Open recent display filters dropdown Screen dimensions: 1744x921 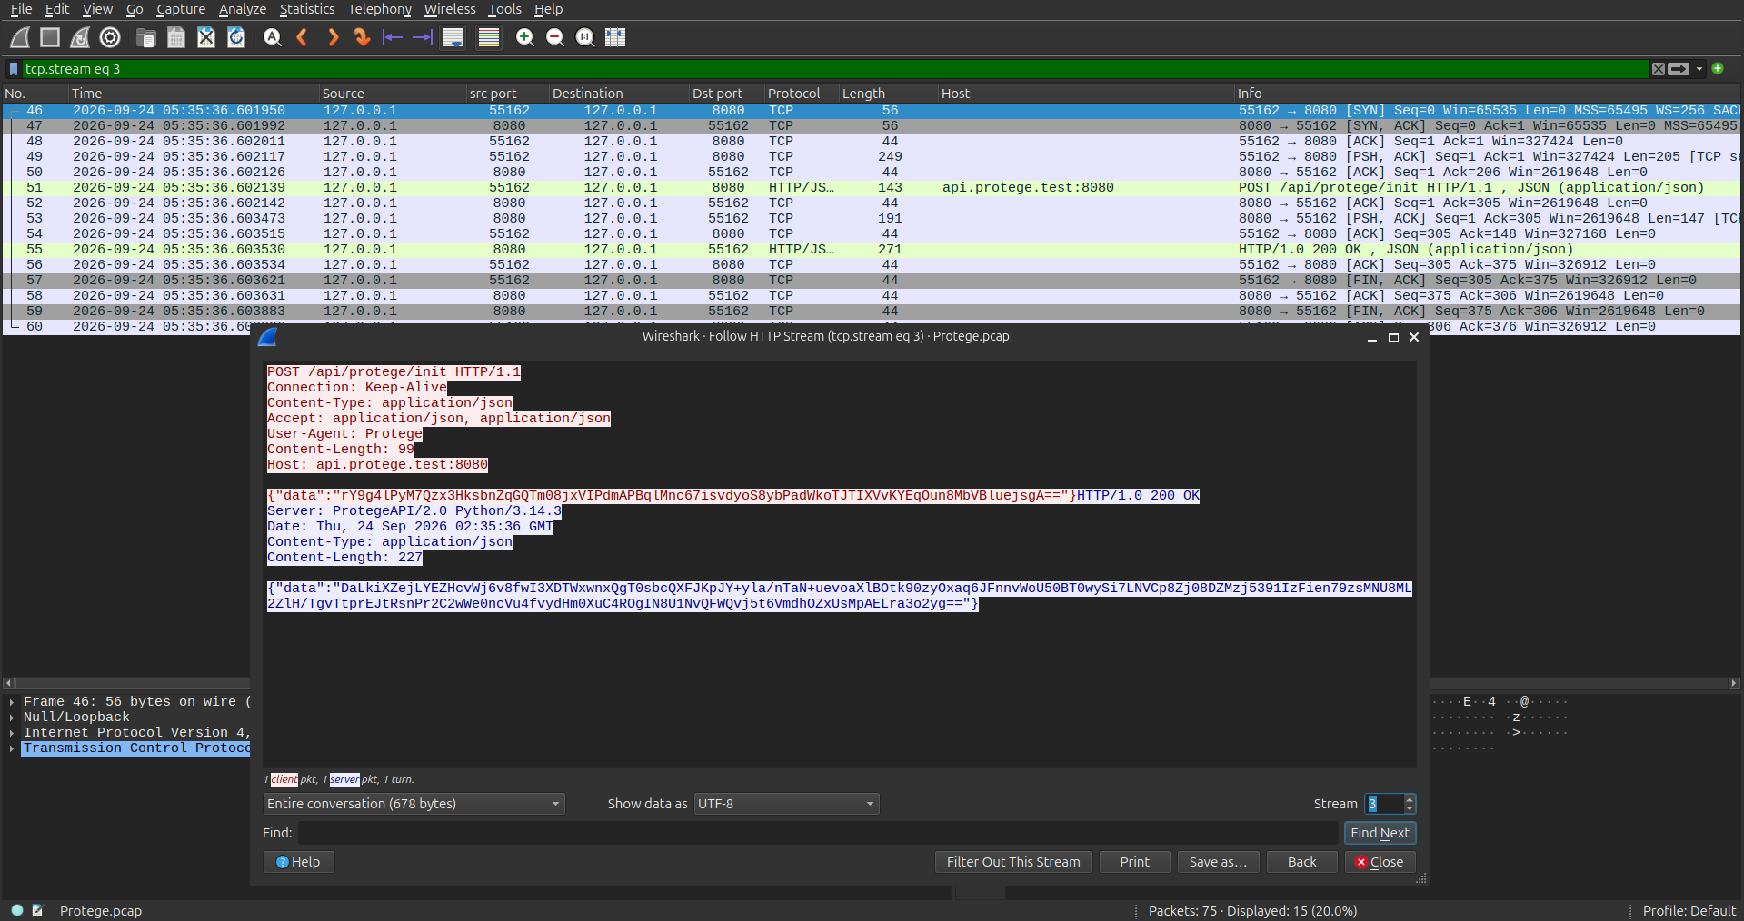click(x=1699, y=69)
